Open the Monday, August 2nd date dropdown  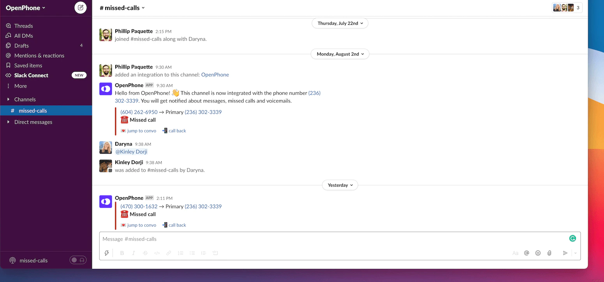pos(339,54)
